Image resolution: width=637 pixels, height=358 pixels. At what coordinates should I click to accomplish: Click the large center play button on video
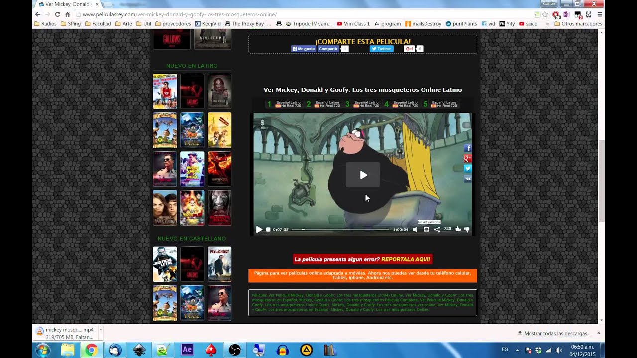tap(363, 175)
